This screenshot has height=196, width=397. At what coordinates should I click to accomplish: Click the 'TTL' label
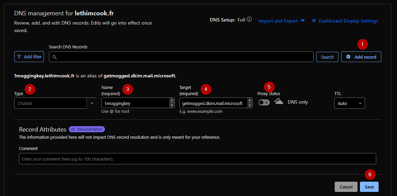(338, 93)
